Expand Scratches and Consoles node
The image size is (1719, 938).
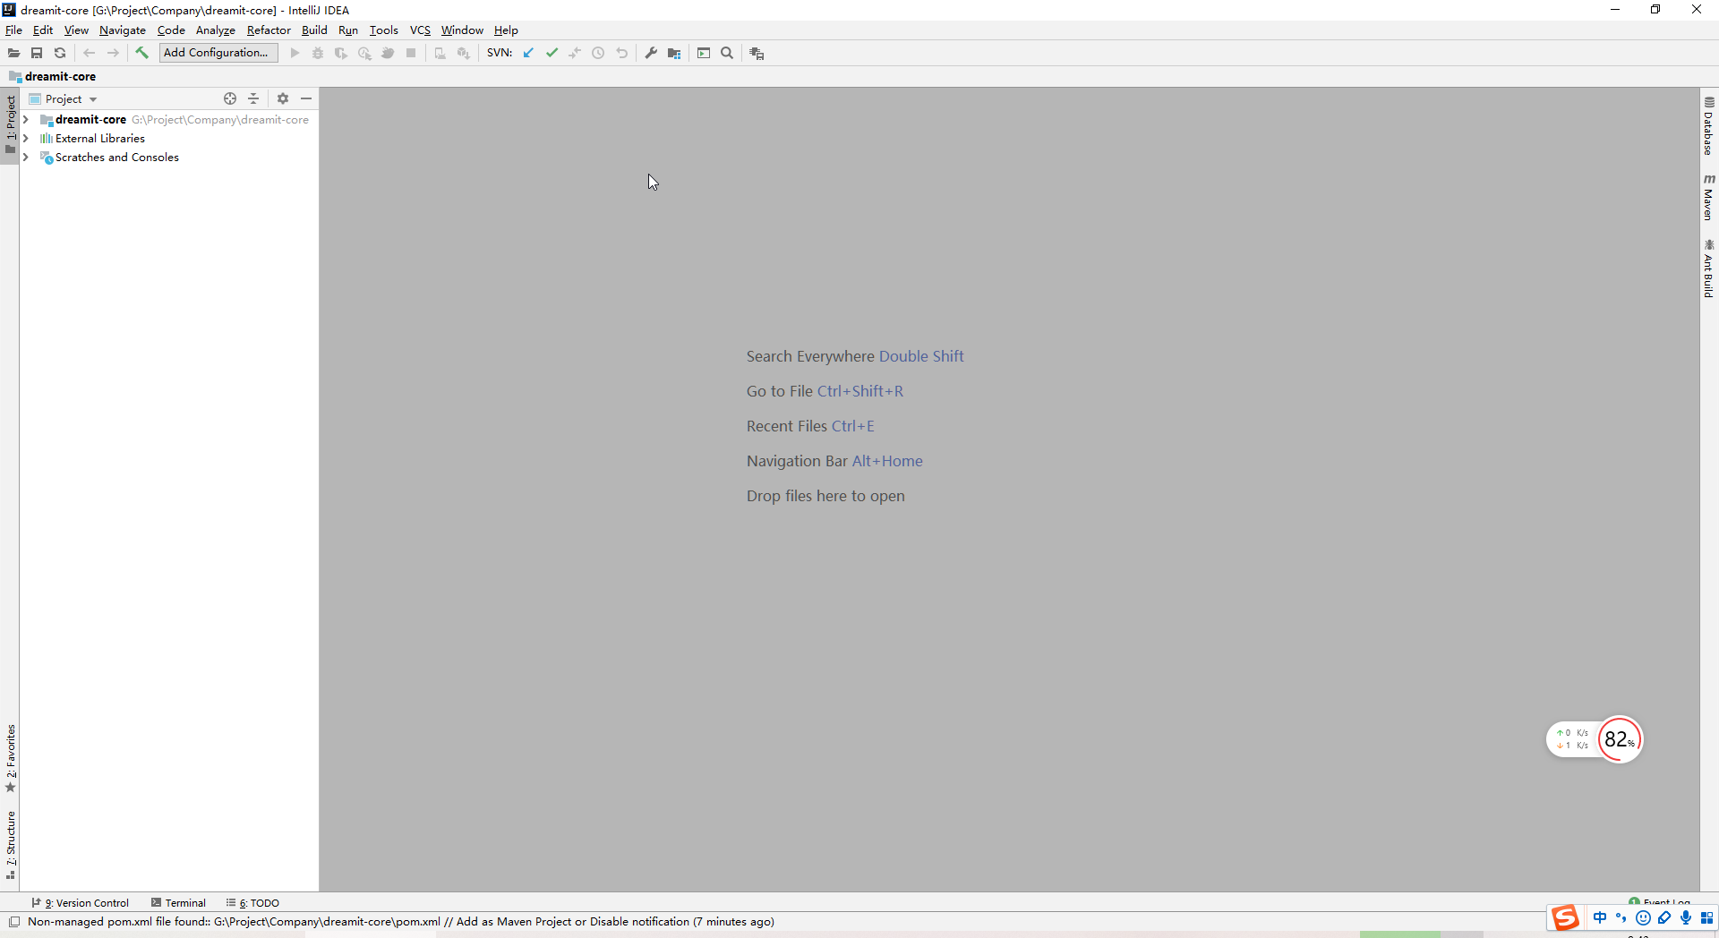point(26,157)
